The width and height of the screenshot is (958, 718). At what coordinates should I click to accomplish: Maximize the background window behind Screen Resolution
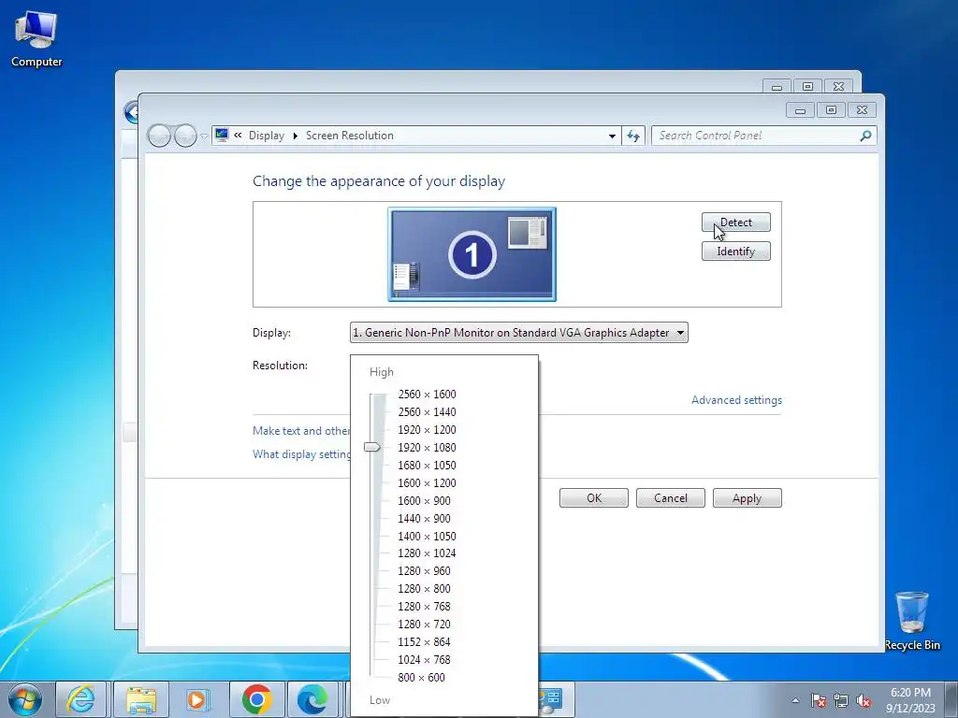pyautogui.click(x=807, y=87)
